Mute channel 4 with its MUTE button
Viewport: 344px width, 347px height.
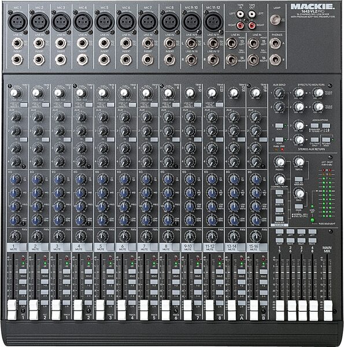[x=88, y=247]
